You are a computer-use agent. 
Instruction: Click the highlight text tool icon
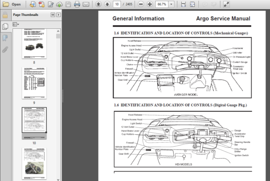(214, 5)
